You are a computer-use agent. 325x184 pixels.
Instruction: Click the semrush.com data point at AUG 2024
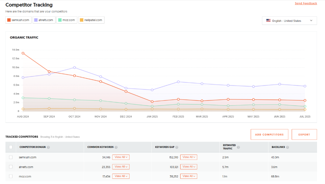coord(23,53)
